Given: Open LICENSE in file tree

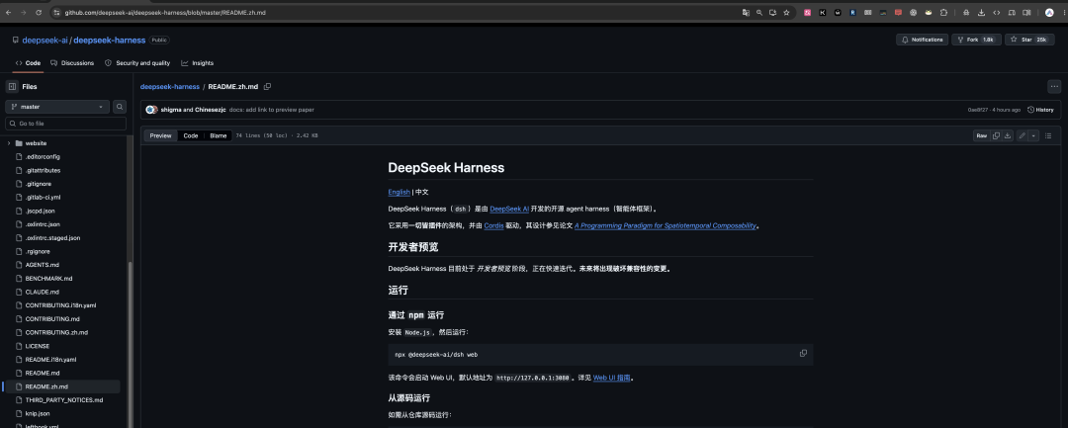Looking at the screenshot, I should pos(38,346).
